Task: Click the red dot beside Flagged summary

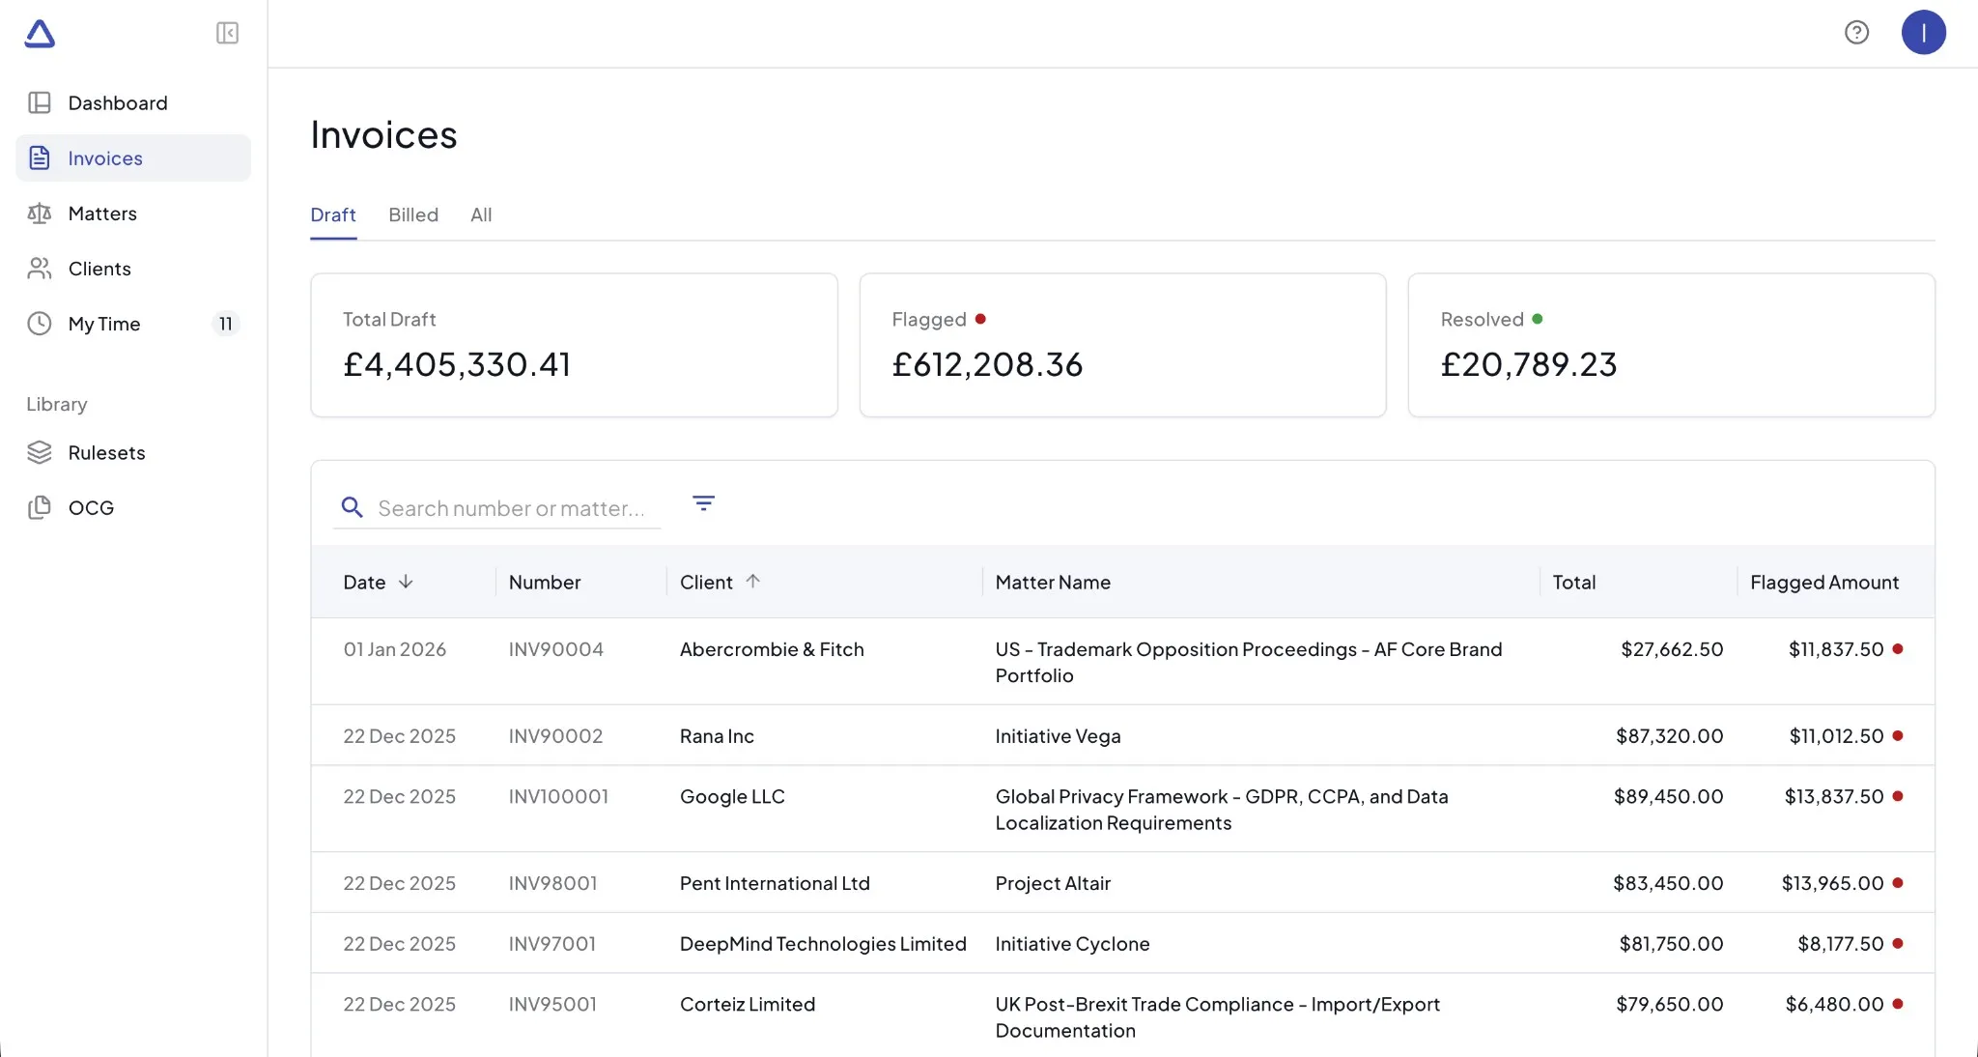Action: (980, 319)
